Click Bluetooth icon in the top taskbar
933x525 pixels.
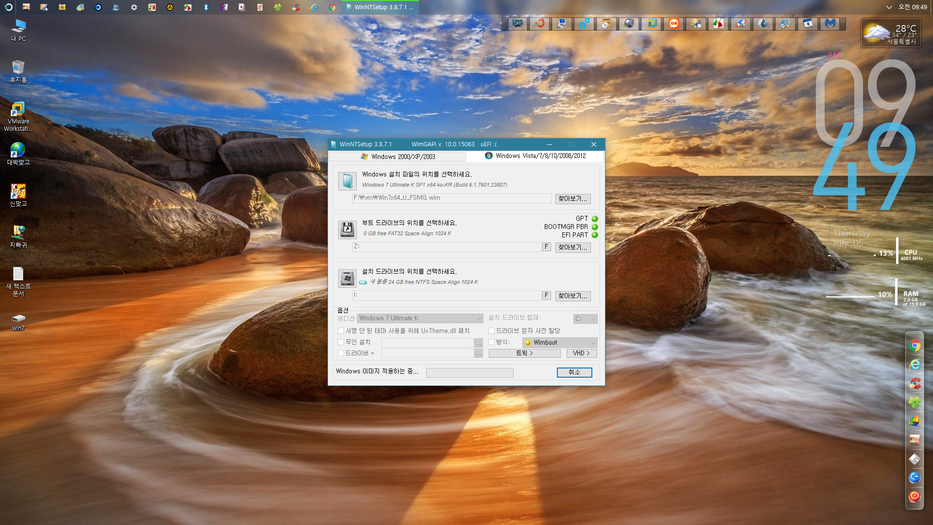tap(206, 7)
